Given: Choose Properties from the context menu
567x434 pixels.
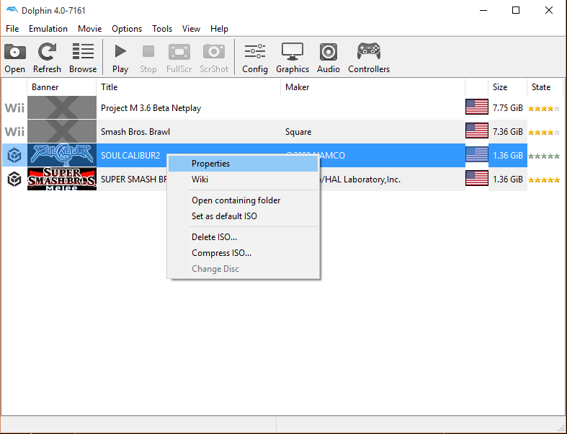Looking at the screenshot, I should (244, 164).
